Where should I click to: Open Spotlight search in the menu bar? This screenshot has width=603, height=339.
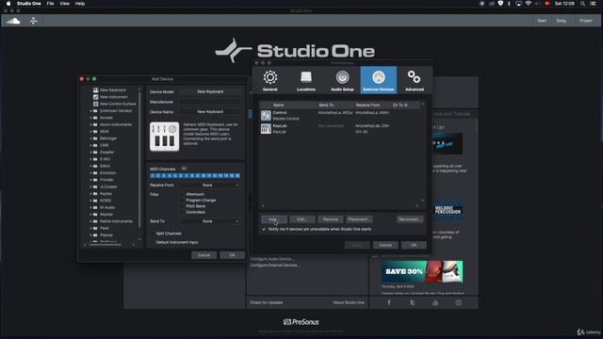click(583, 4)
